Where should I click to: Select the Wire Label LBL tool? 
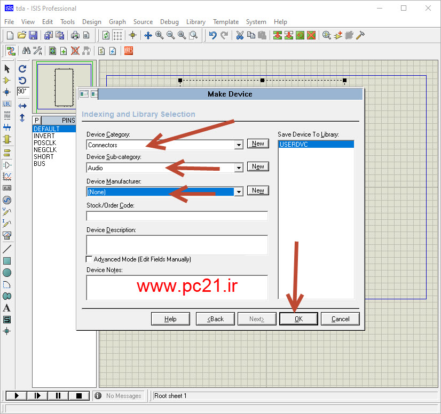tap(7, 103)
